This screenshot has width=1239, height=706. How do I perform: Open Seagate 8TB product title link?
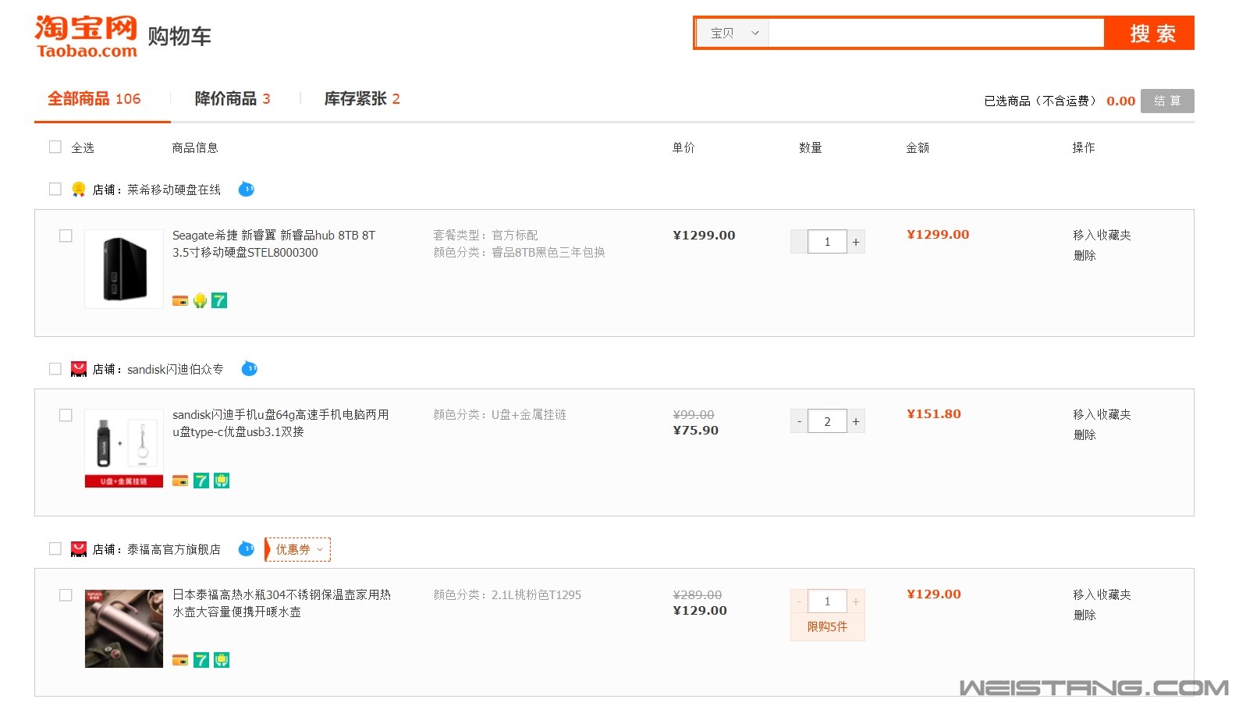(274, 243)
